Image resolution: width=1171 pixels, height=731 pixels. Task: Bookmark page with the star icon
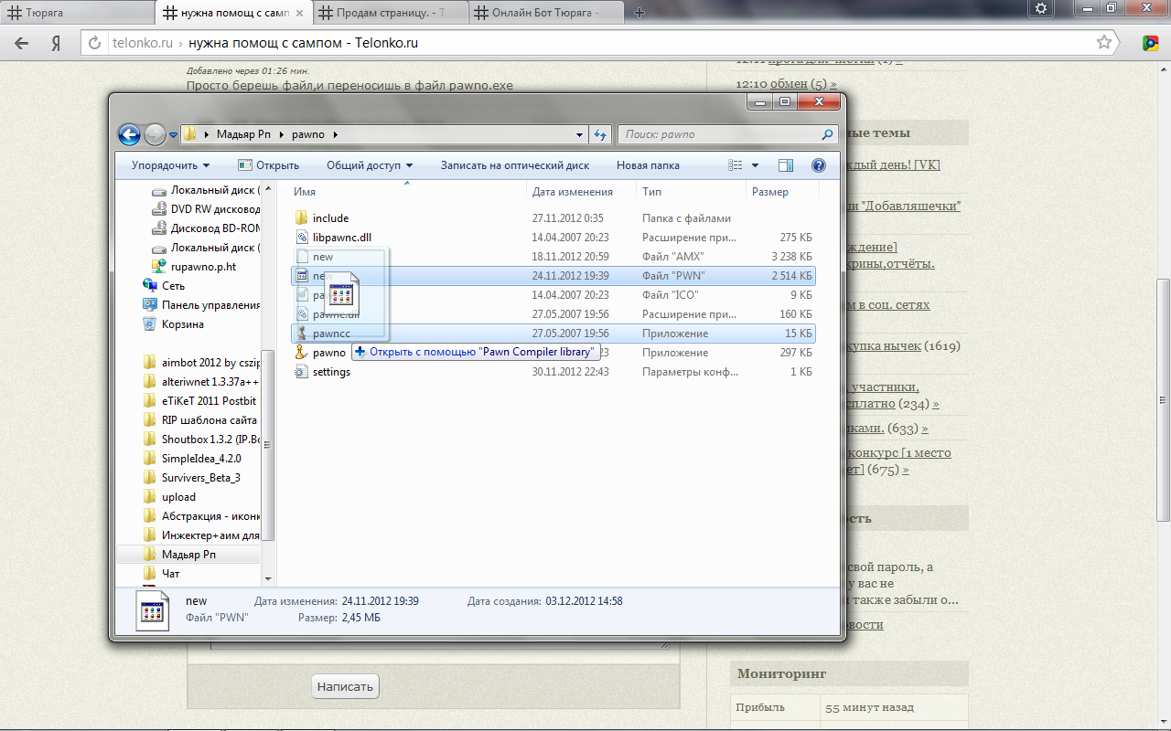pyautogui.click(x=1104, y=42)
